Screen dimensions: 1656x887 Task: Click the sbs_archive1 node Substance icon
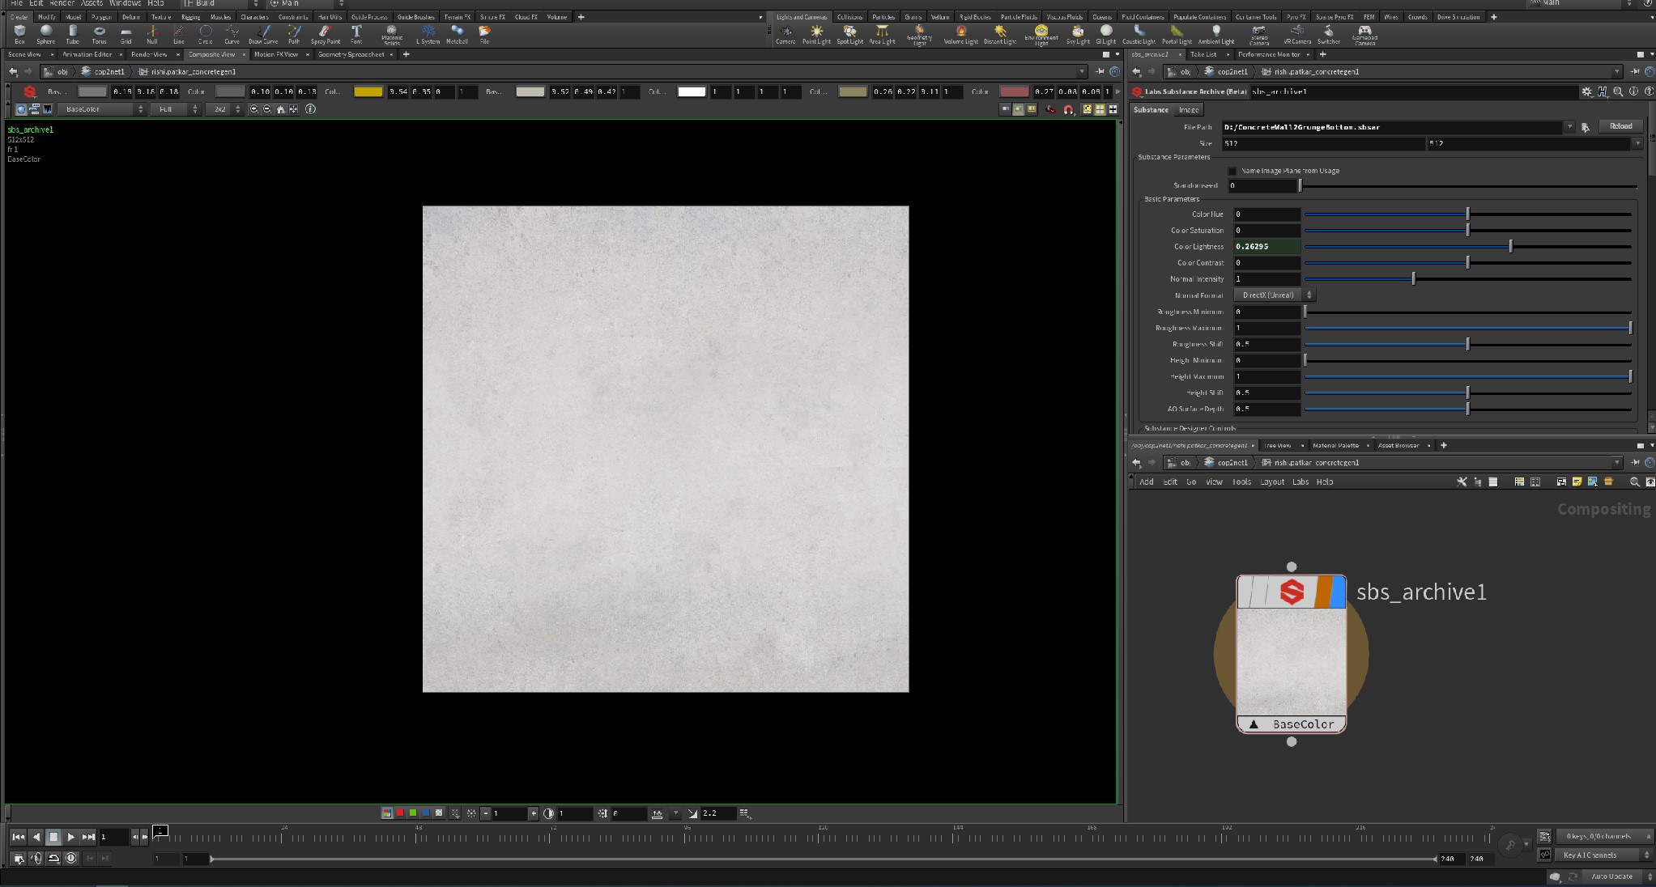point(1292,592)
